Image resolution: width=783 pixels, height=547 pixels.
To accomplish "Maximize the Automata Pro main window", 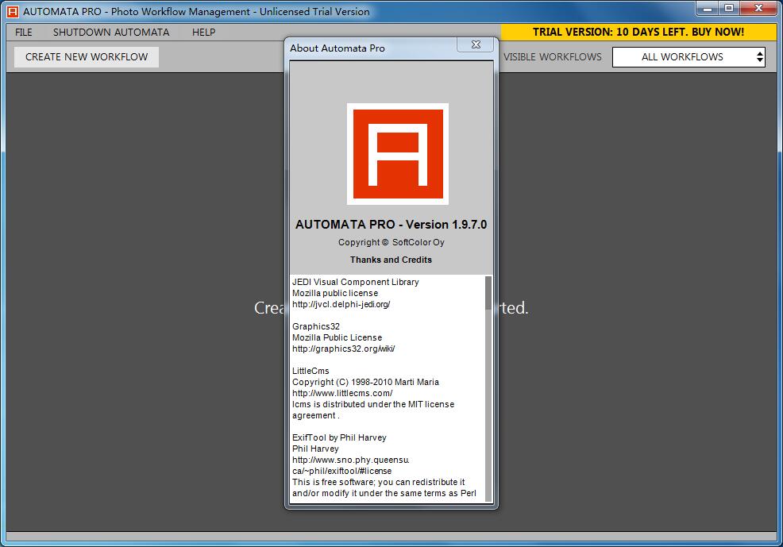I will 729,9.
